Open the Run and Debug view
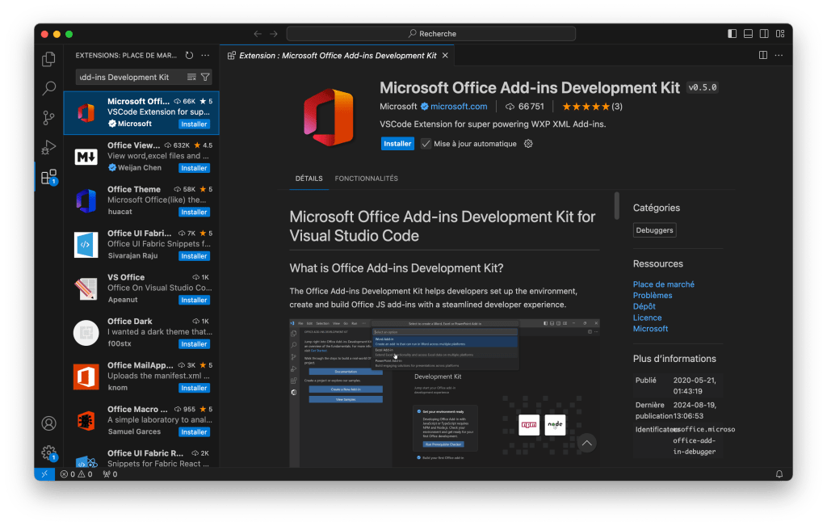 49,147
